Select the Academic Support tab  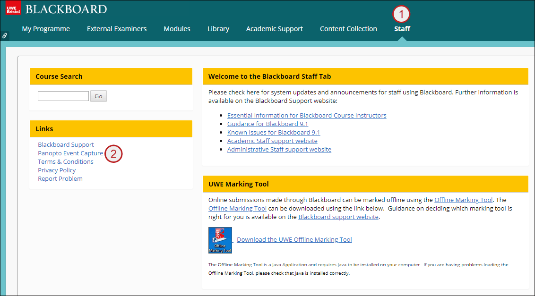[x=274, y=29]
